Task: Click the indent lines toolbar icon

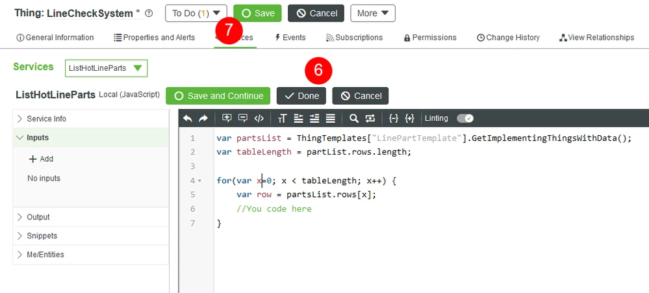Action: [x=314, y=118]
